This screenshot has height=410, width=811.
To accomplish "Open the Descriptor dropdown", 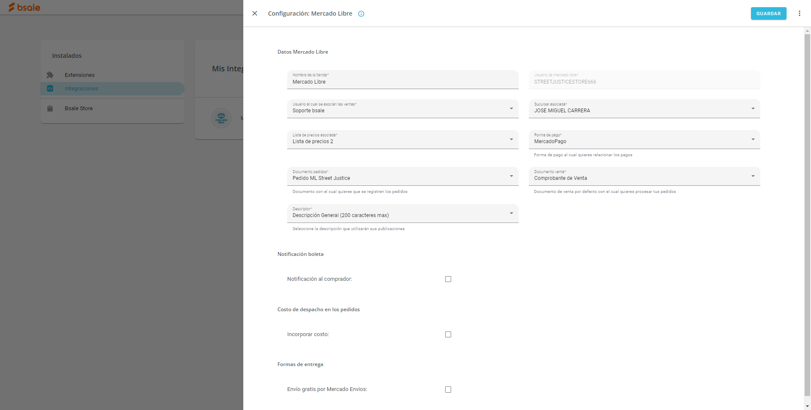I will pyautogui.click(x=403, y=213).
